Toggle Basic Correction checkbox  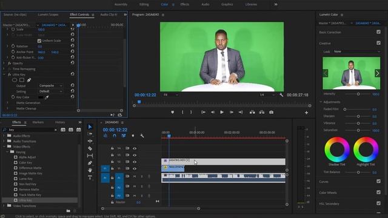click(378, 32)
